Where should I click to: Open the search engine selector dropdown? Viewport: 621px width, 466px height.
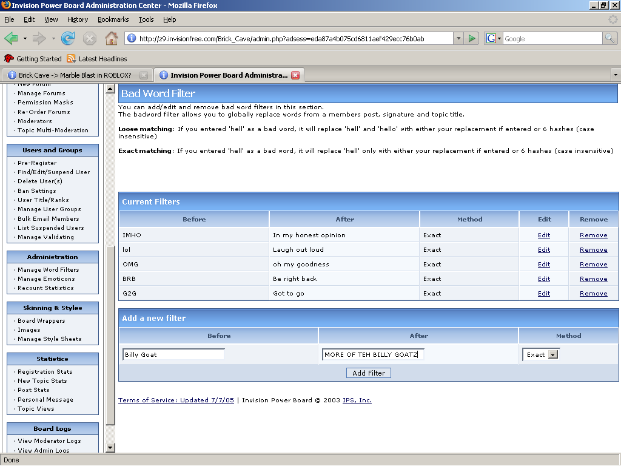point(499,38)
